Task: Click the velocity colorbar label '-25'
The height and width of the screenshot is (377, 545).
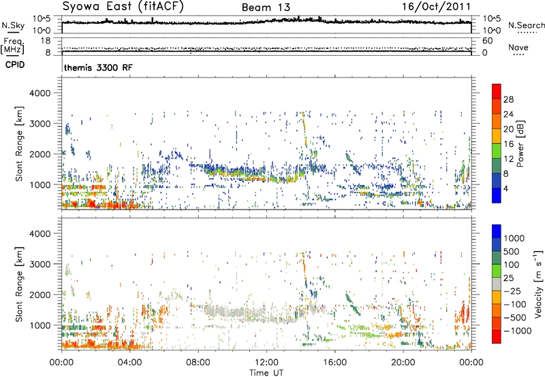Action: (x=512, y=291)
